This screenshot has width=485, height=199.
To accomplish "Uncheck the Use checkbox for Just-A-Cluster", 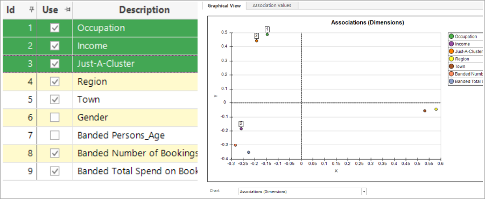I will [55, 64].
